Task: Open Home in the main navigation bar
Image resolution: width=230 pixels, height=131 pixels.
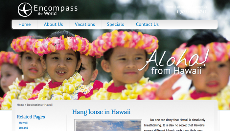Action: click(25, 24)
